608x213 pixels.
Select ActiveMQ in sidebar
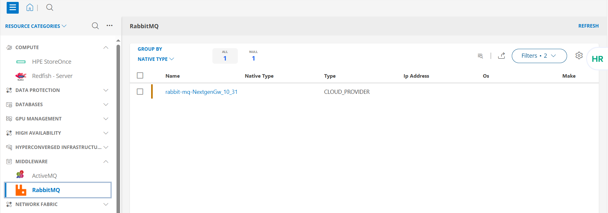pos(44,176)
